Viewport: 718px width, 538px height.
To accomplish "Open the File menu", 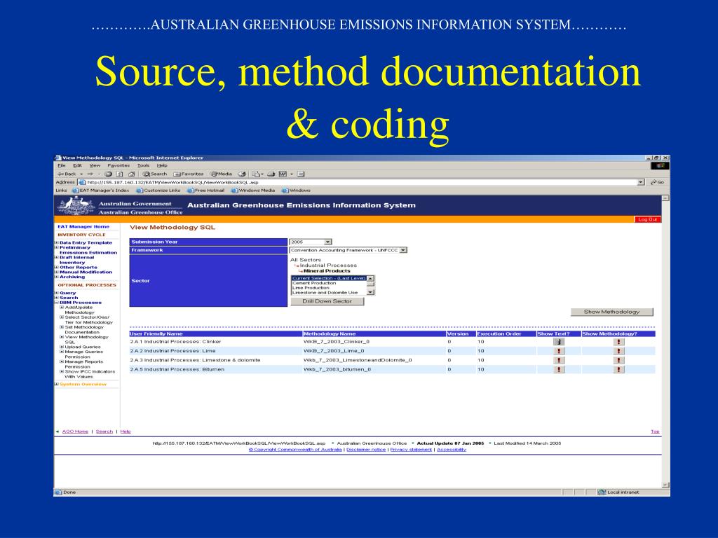I will (x=62, y=165).
